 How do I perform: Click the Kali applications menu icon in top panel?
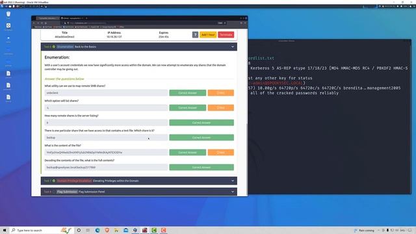click(3, 6)
